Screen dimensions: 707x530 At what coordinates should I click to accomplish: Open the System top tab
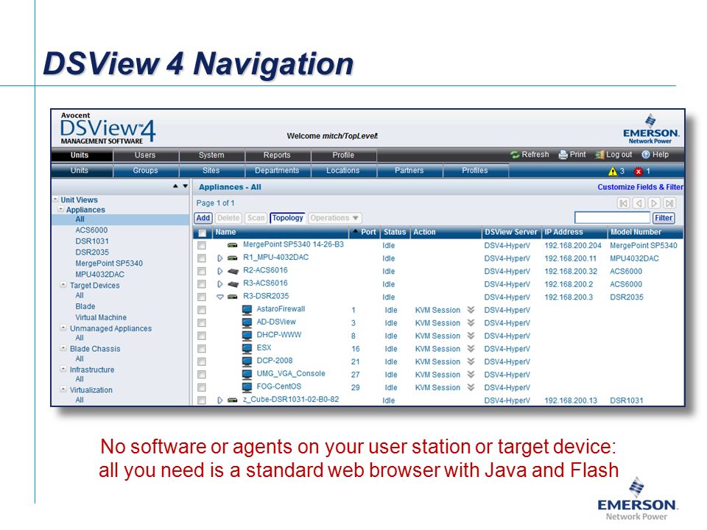coord(211,155)
